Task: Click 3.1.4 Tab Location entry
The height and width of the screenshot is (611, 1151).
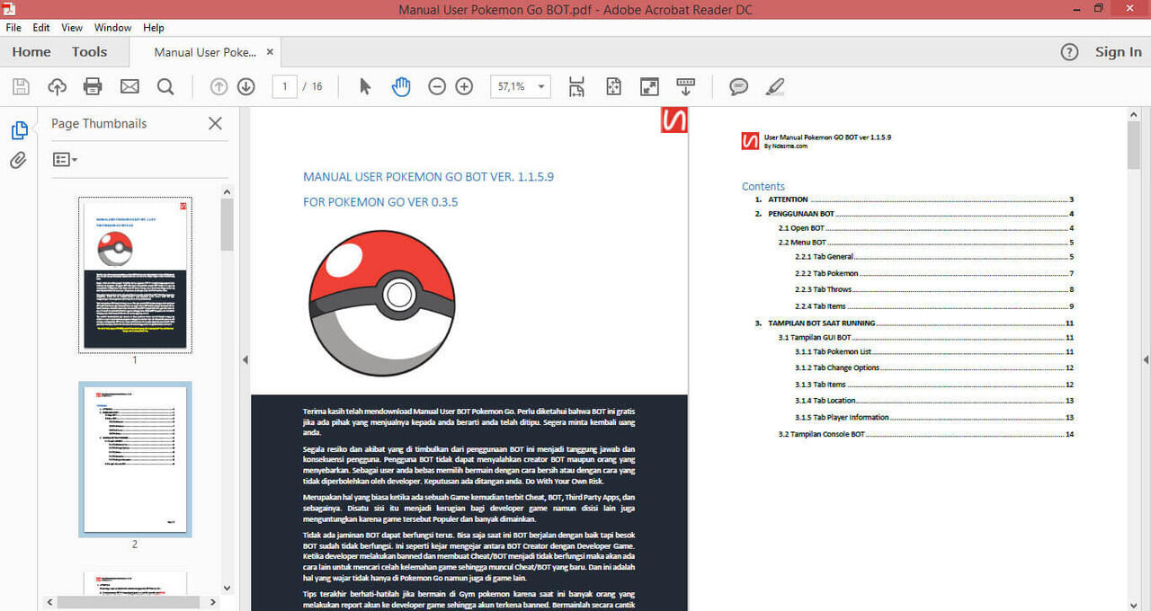Action: tap(934, 401)
